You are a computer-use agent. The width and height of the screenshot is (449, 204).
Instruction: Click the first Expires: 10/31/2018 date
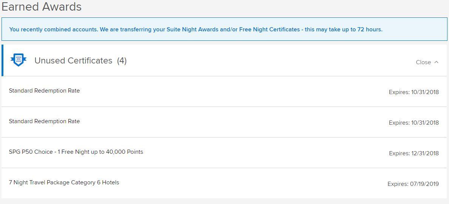tap(413, 92)
